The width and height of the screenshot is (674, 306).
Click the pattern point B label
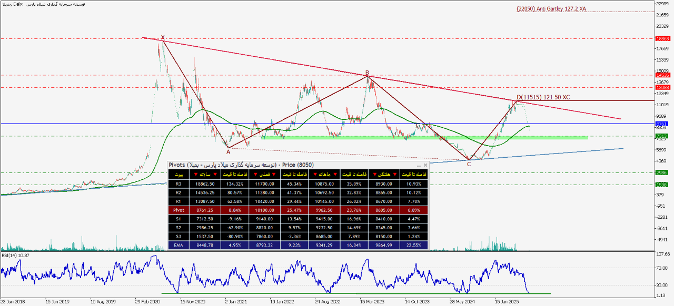tap(367, 73)
